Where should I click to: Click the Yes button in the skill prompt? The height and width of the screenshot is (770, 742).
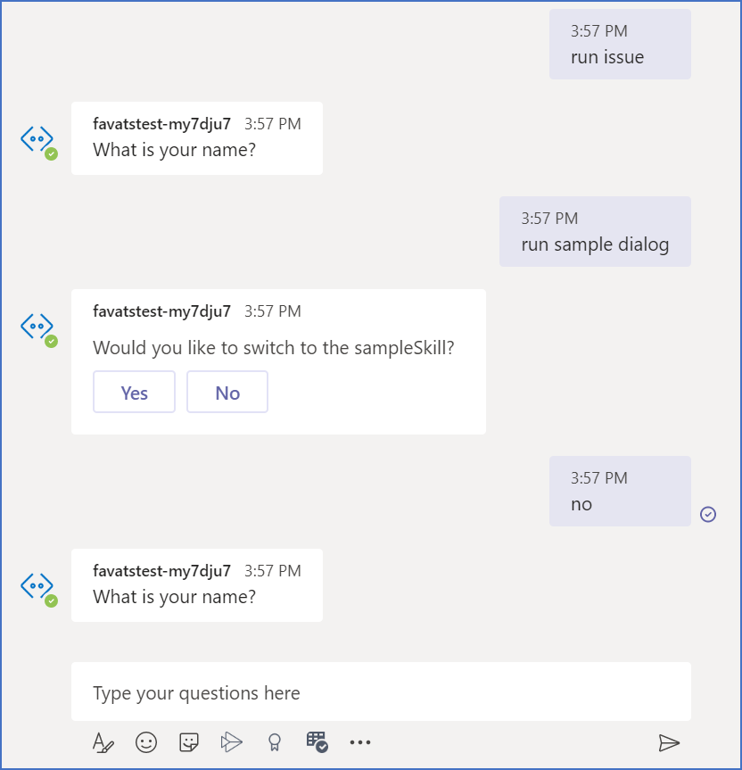[x=134, y=392]
